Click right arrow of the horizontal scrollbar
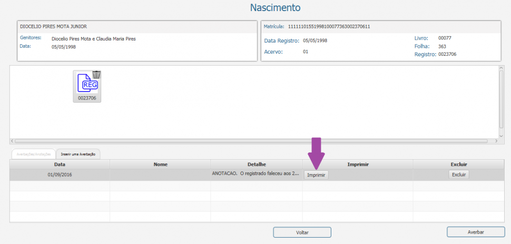Viewport: 511px width, 244px height. (495, 141)
